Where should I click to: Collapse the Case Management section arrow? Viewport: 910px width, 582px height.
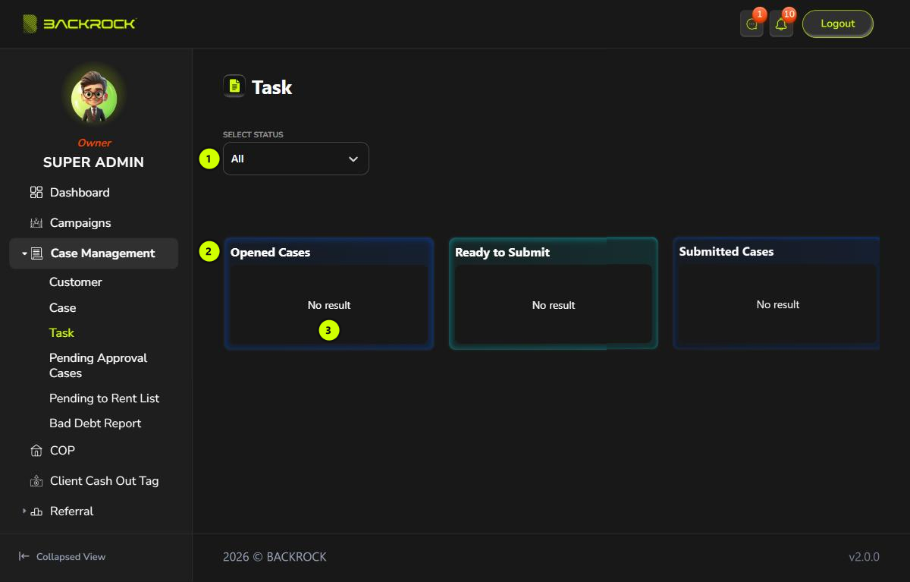24,253
